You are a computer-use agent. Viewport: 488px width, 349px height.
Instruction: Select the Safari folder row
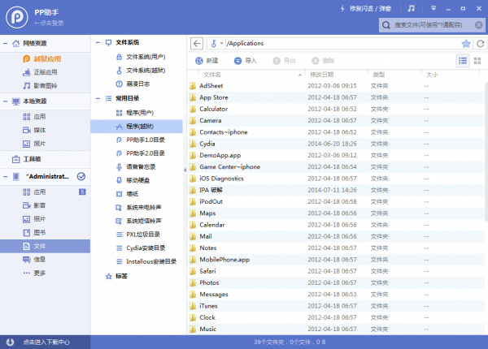pos(336,271)
